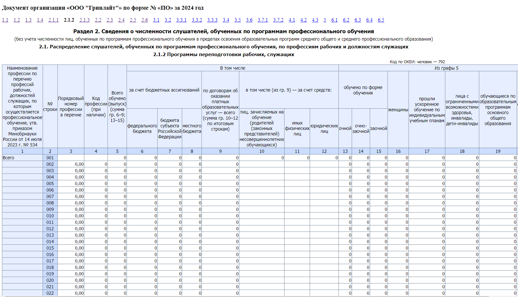518x297 pixels.
Task: Open section link 3.1
Action: [156, 20]
